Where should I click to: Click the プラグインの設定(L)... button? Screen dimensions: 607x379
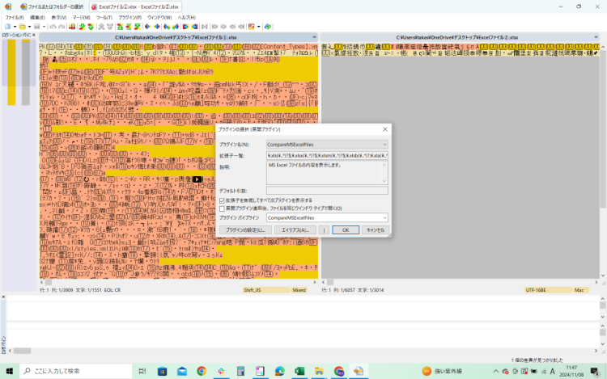(x=244, y=230)
